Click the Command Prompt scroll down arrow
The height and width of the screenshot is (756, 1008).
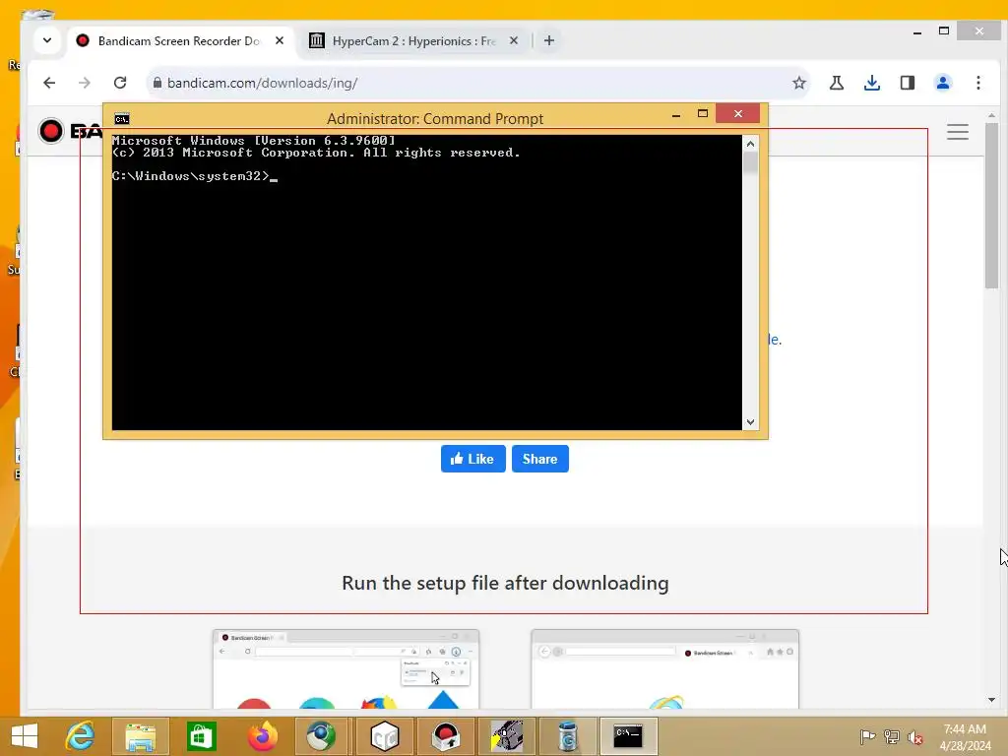tap(750, 422)
